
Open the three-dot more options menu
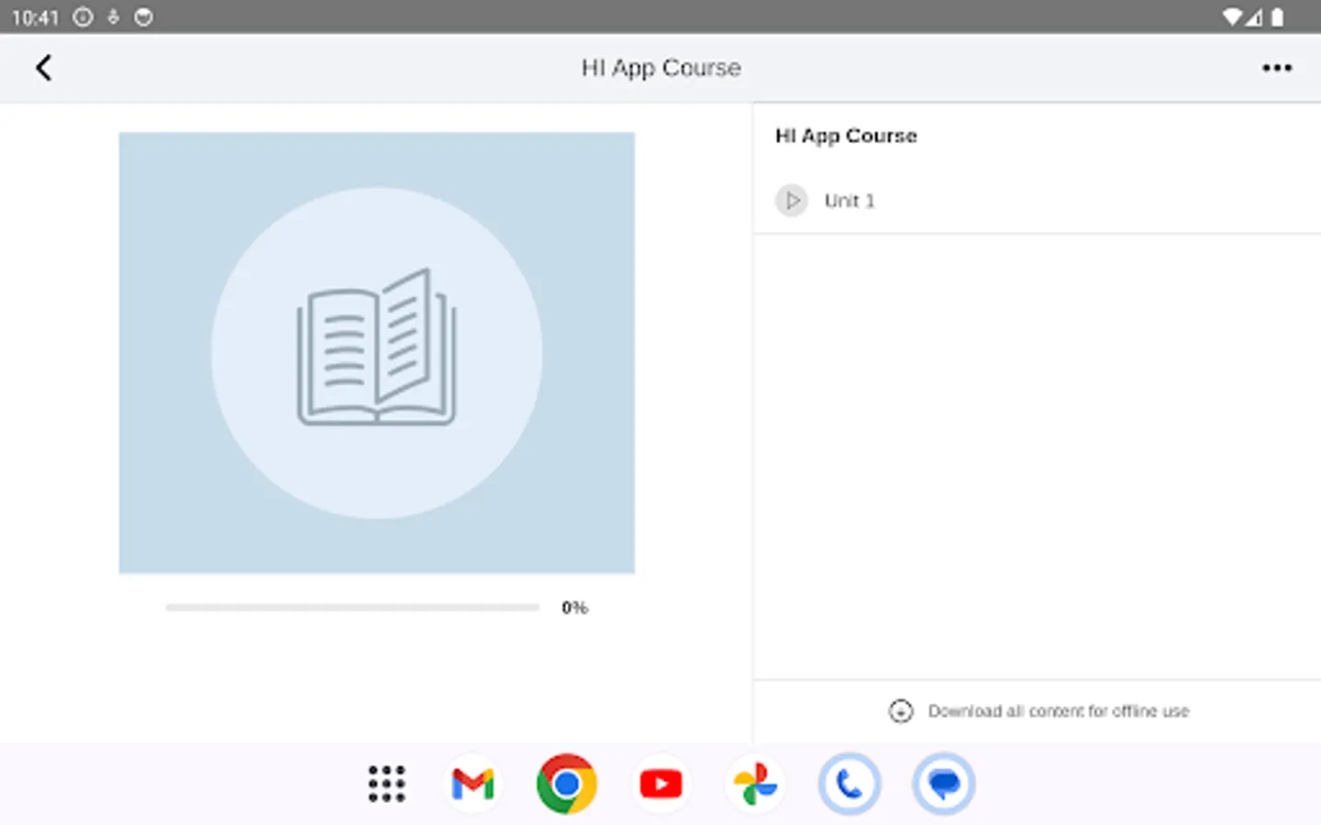tap(1276, 68)
